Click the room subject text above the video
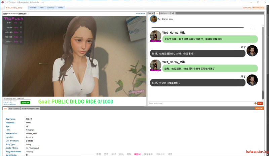The width and height of the screenshot is (269, 156). click(x=15, y=13)
